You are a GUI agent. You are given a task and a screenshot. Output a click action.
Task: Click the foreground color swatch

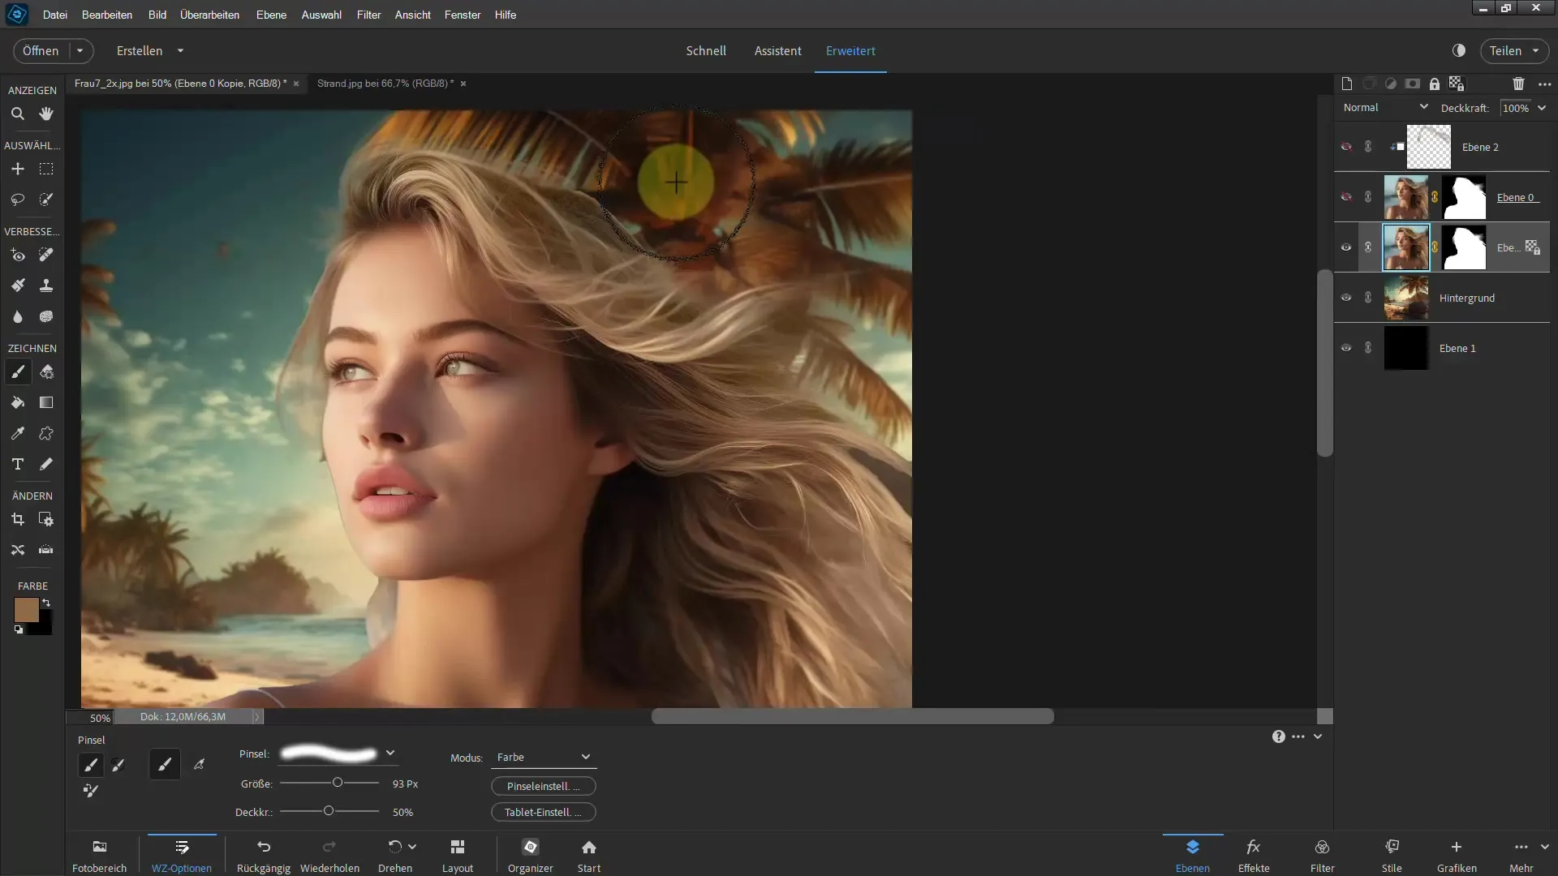tap(26, 610)
